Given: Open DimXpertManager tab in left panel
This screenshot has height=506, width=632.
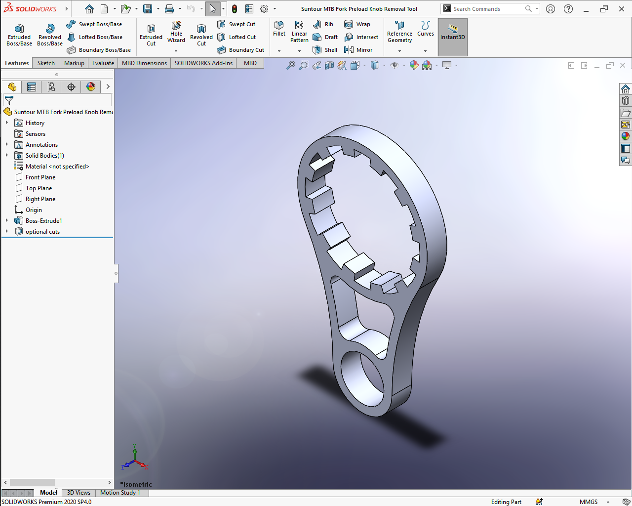Looking at the screenshot, I should coord(71,87).
